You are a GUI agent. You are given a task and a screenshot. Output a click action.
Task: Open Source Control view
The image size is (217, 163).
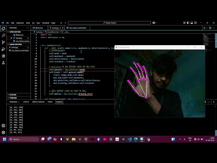(x=3, y=42)
